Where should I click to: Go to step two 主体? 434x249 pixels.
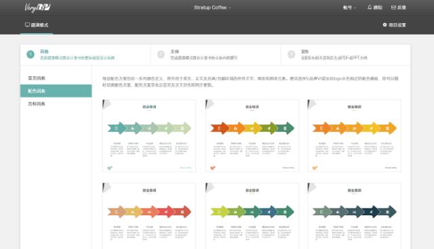[216, 55]
